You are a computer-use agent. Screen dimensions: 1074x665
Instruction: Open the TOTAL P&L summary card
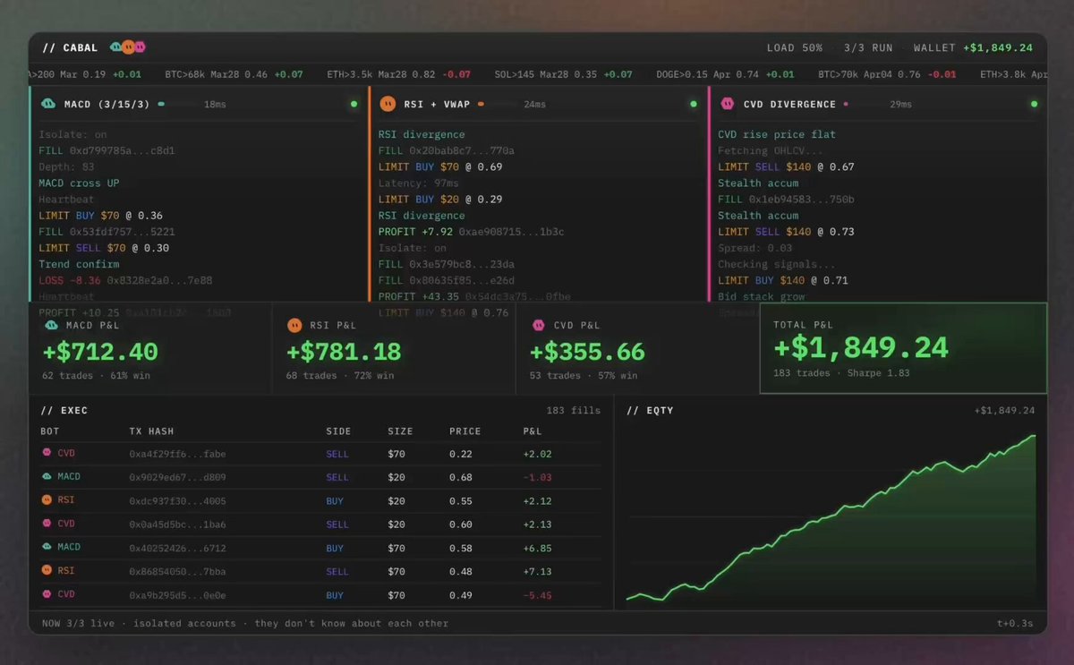point(903,348)
